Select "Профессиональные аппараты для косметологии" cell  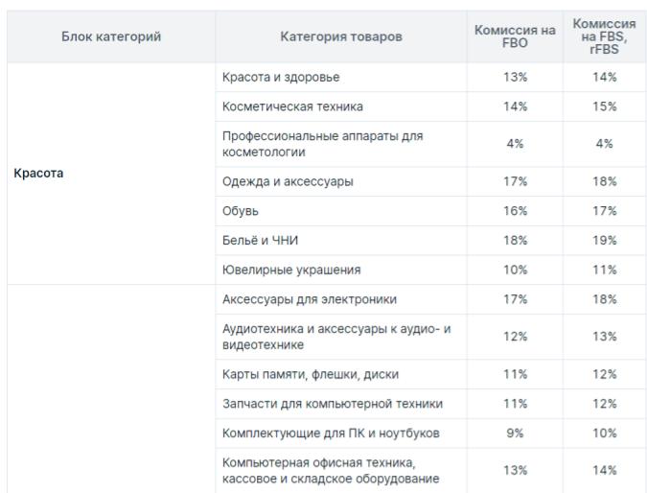coord(322,144)
